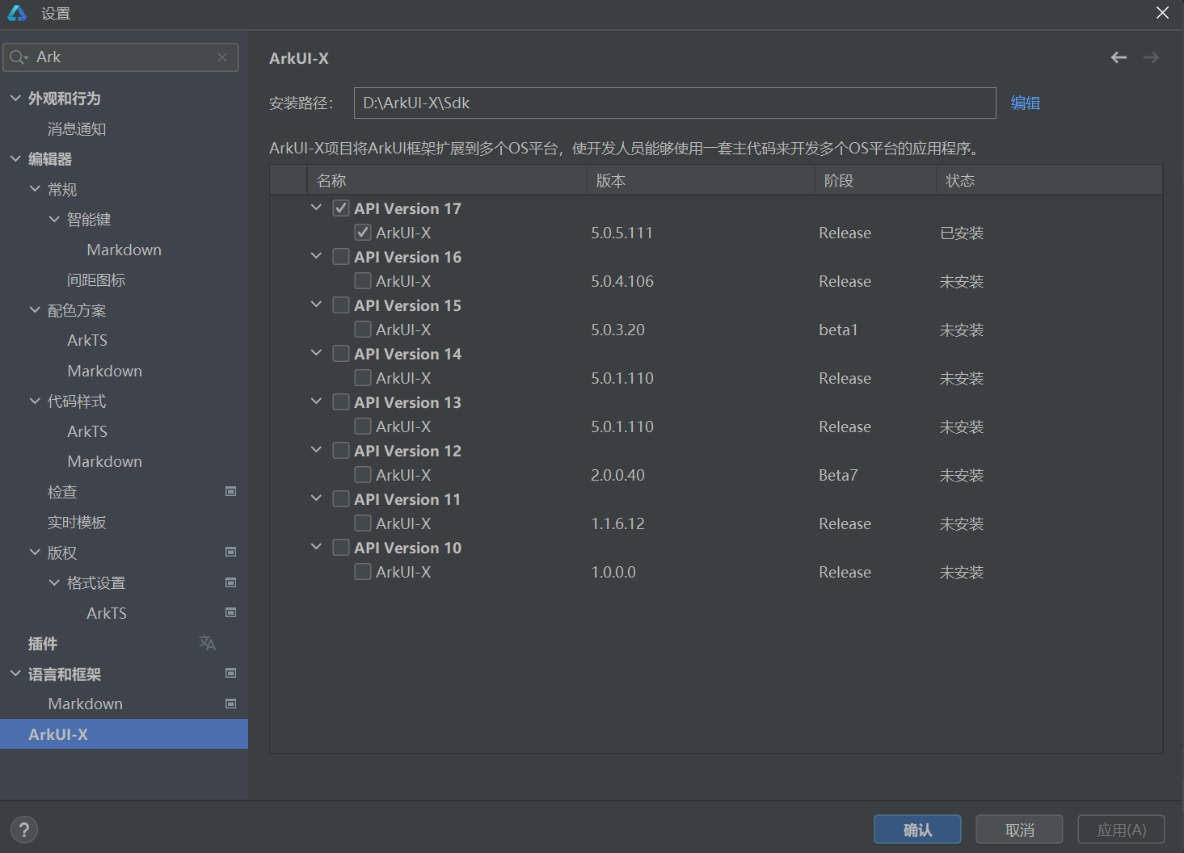The width and height of the screenshot is (1184, 853).
Task: Click the 阶段 column header
Action: 875,180
